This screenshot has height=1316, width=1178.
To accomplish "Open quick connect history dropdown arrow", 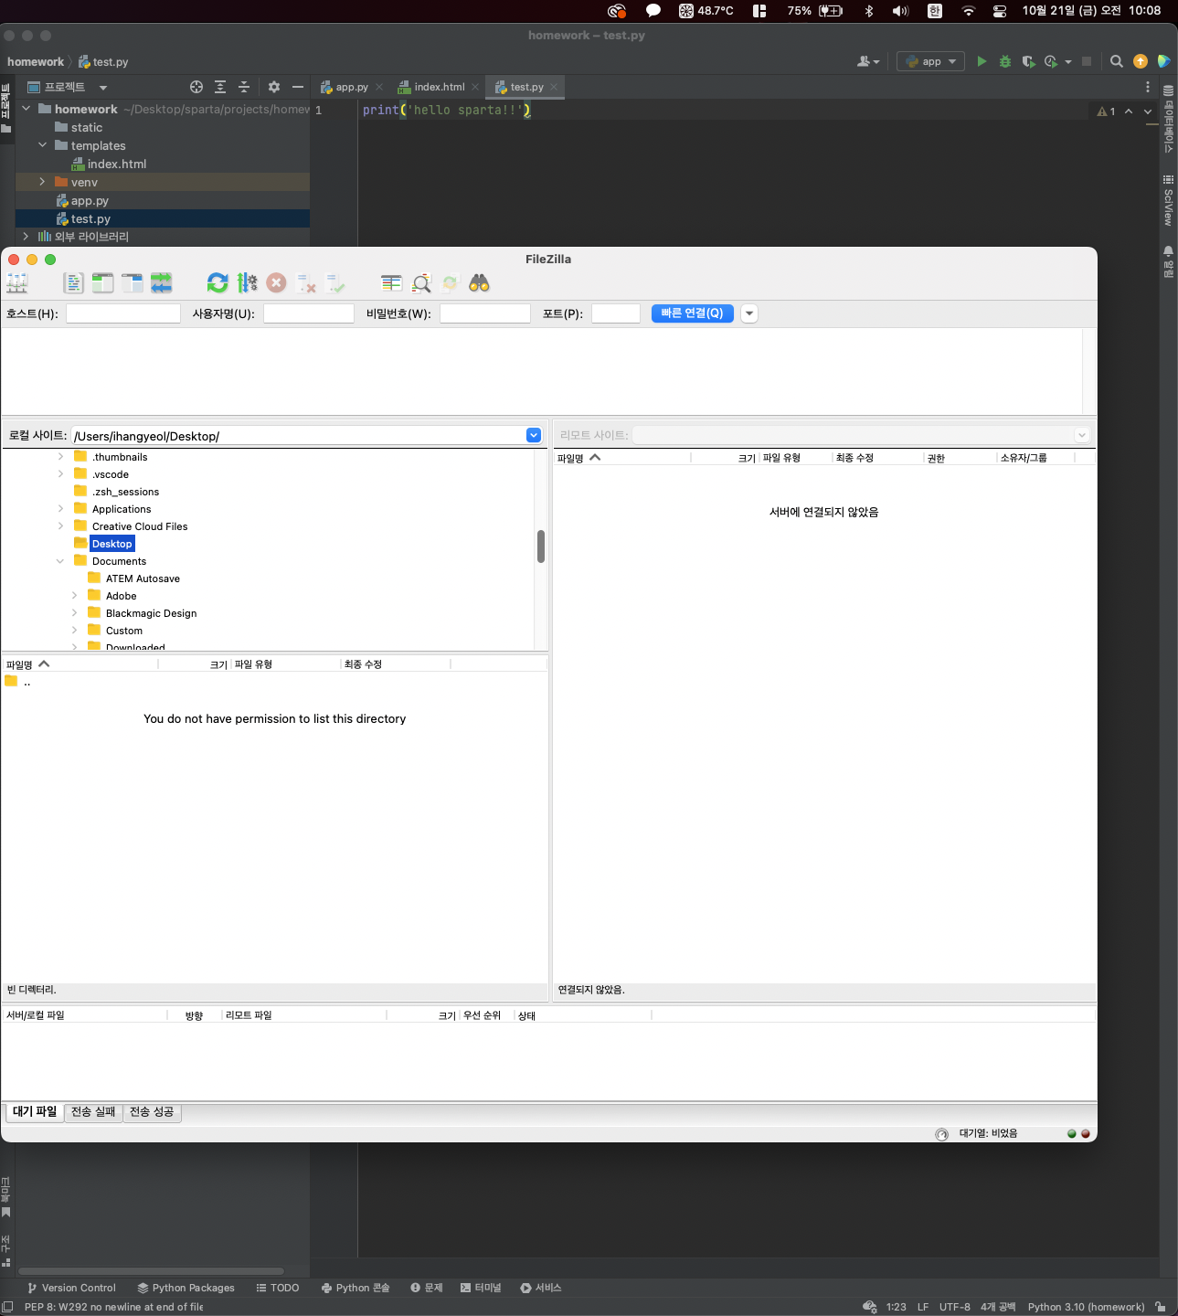I will click(x=749, y=313).
